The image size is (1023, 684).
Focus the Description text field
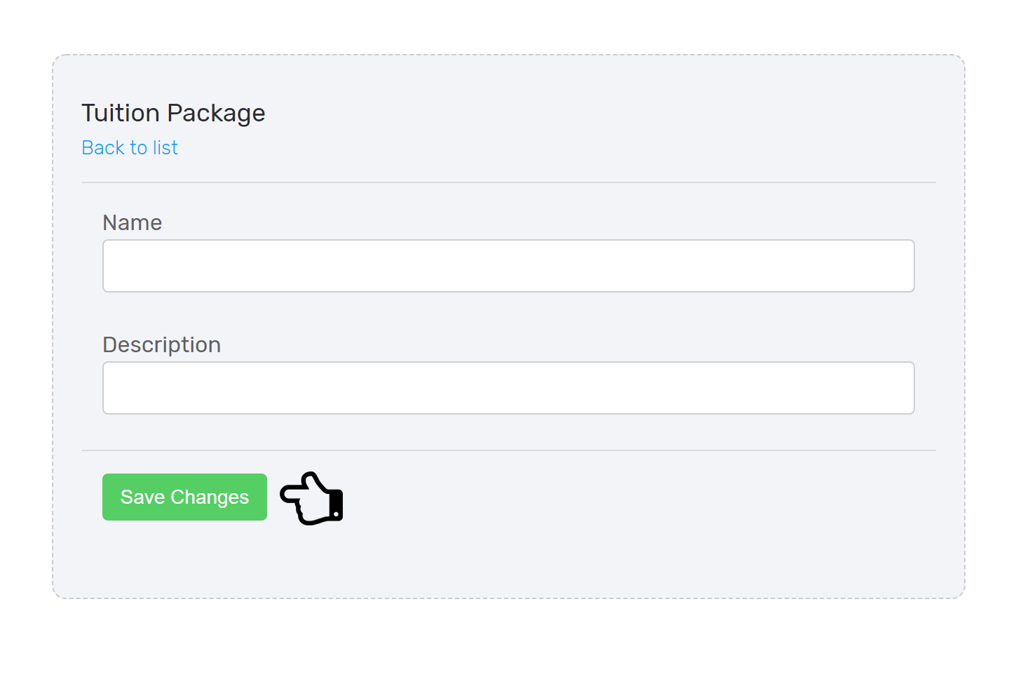[508, 388]
